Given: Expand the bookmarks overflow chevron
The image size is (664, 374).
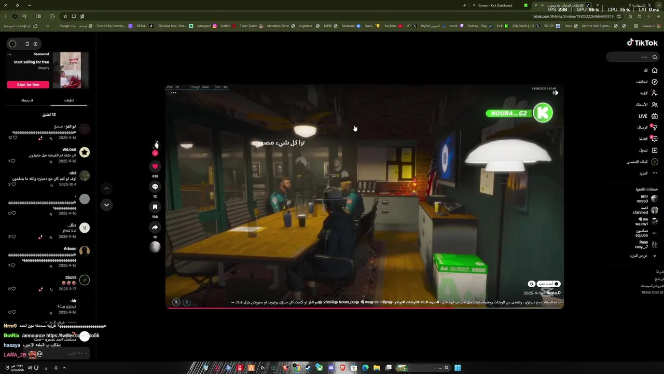Looking at the screenshot, I should (x=47, y=26).
